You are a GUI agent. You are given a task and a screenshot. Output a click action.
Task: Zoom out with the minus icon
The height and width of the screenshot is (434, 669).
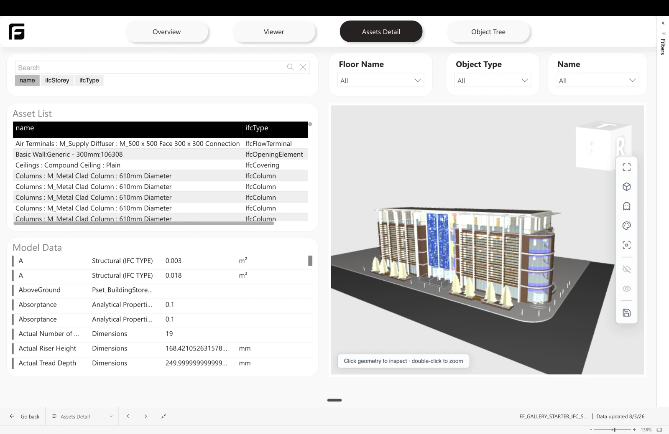tap(591, 430)
